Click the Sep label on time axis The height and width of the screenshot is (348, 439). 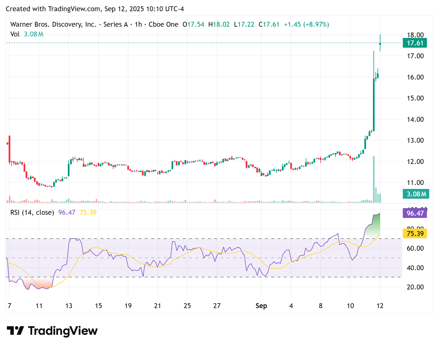261,306
